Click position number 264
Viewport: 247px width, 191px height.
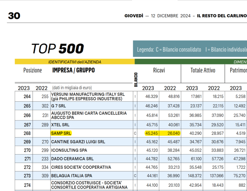[x=27, y=96]
